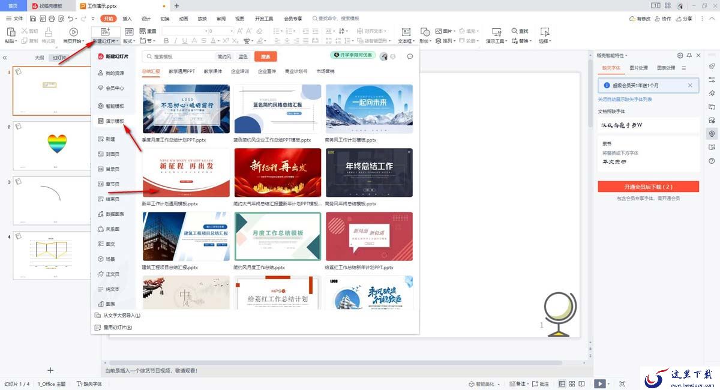Click the Select (选择) cursor icon

(x=545, y=32)
